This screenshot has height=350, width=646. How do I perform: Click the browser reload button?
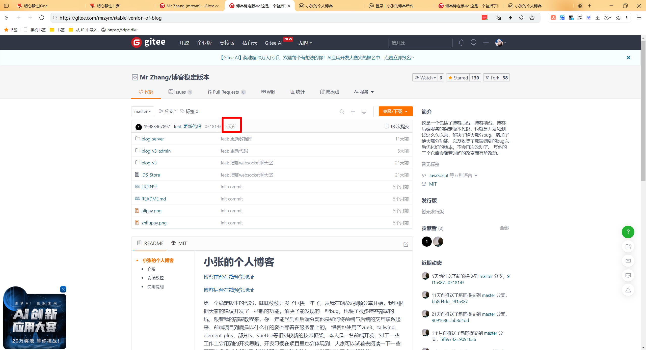point(42,18)
